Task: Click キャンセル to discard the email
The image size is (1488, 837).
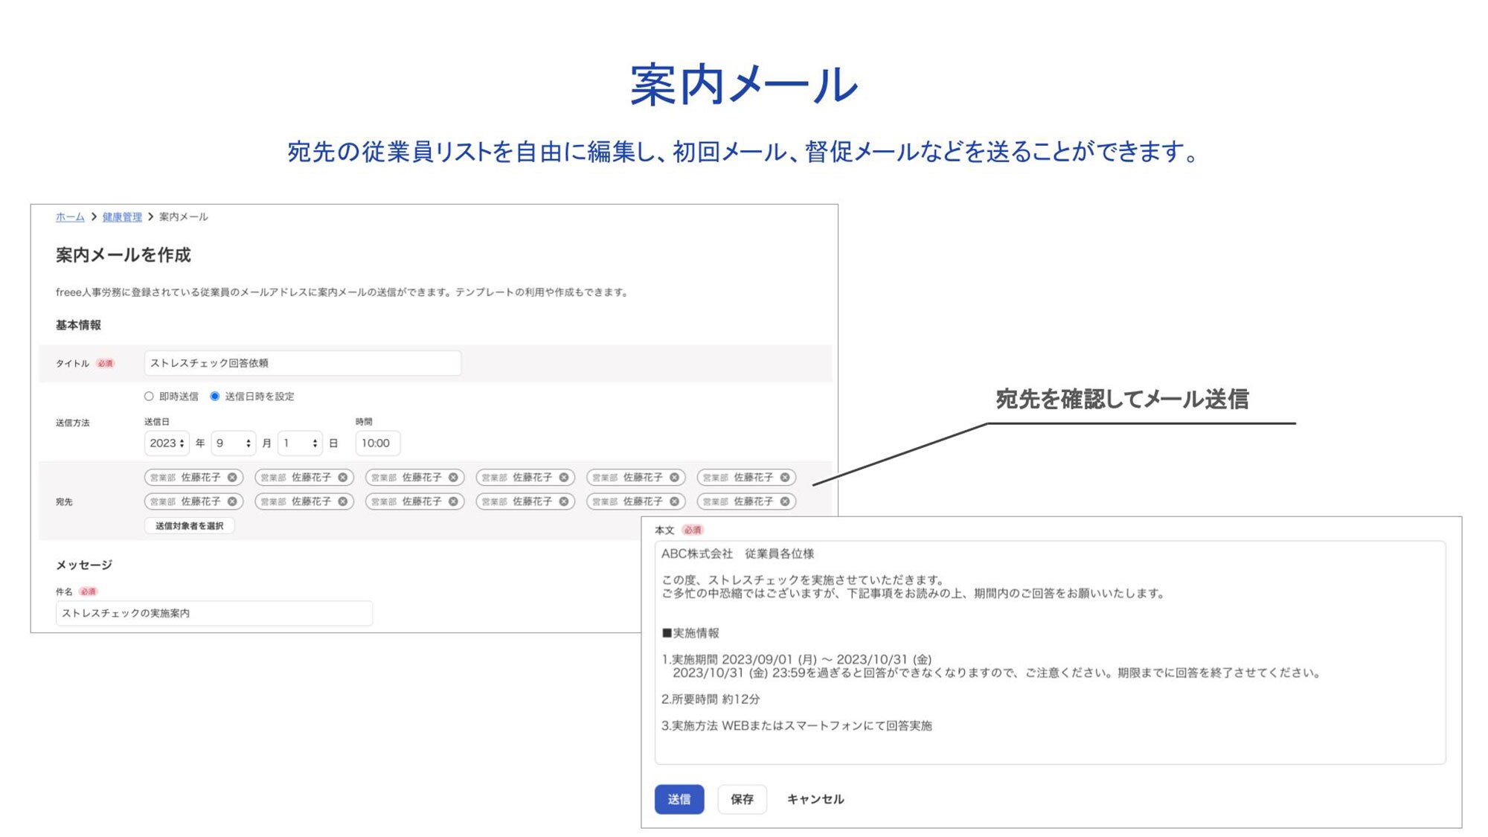Action: click(x=815, y=799)
